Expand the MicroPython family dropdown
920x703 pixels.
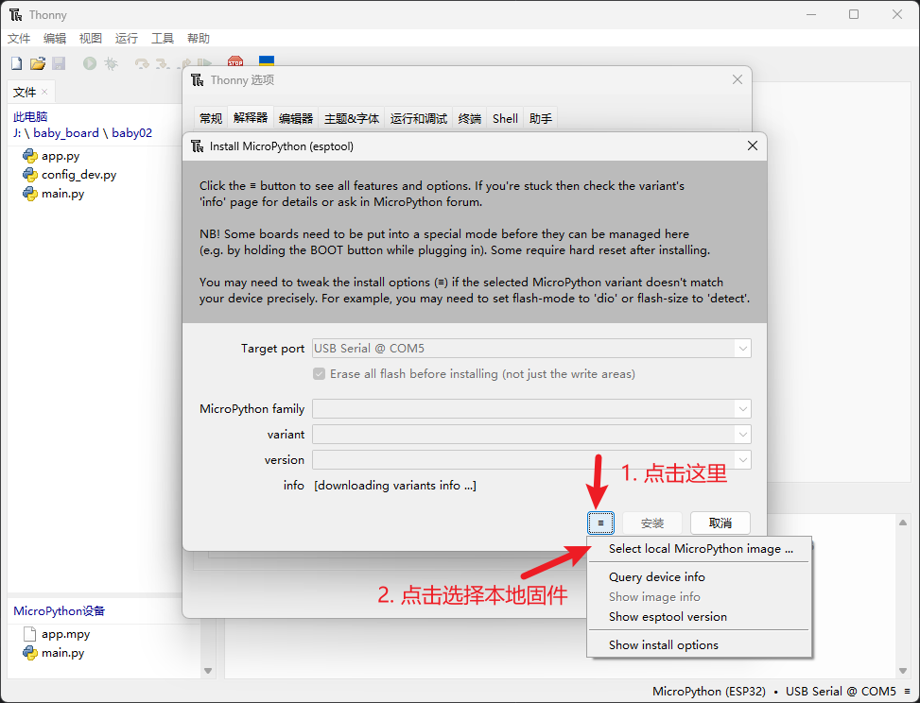click(x=743, y=409)
